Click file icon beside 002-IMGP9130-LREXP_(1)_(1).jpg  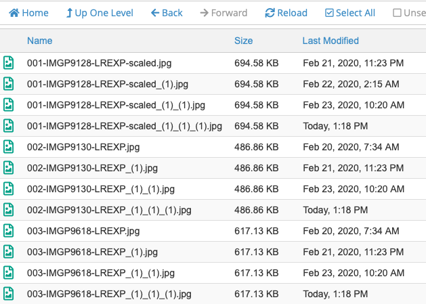pos(9,189)
